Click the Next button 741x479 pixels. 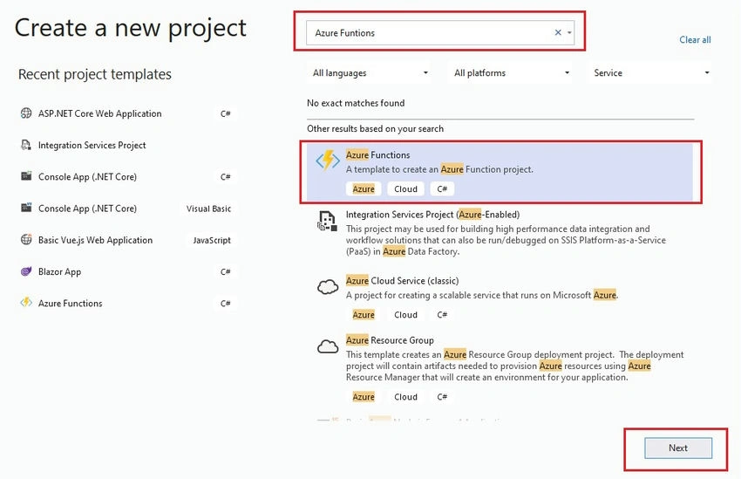pyautogui.click(x=677, y=448)
